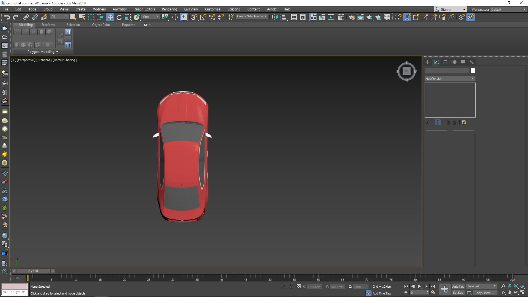
Task: Click the Undo arrow icon
Action: pyautogui.click(x=7, y=17)
